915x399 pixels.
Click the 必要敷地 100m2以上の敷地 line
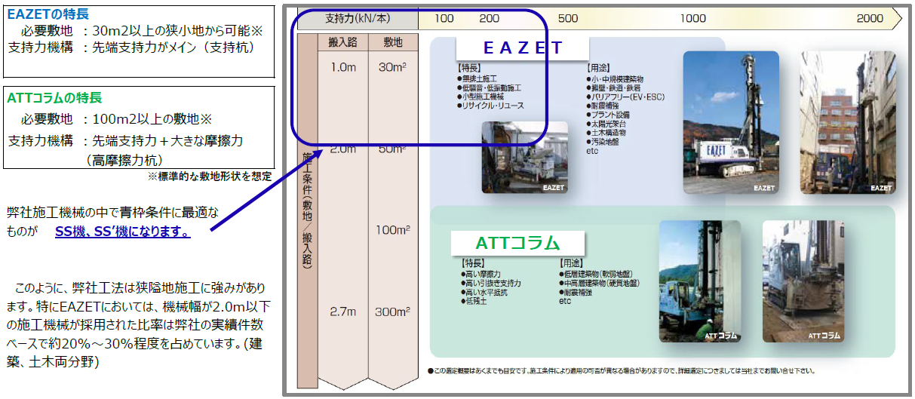[x=116, y=120]
